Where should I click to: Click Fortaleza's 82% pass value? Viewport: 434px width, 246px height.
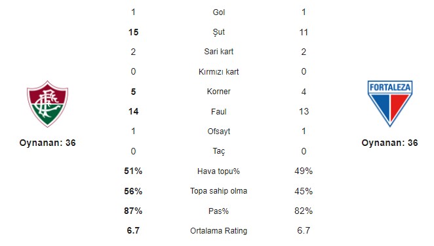pos(304,211)
